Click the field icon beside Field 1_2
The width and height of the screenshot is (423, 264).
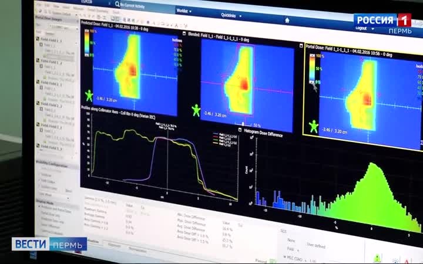(x=38, y=60)
